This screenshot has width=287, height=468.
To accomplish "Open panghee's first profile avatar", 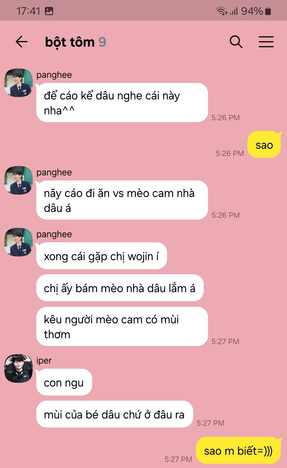I will [x=18, y=83].
